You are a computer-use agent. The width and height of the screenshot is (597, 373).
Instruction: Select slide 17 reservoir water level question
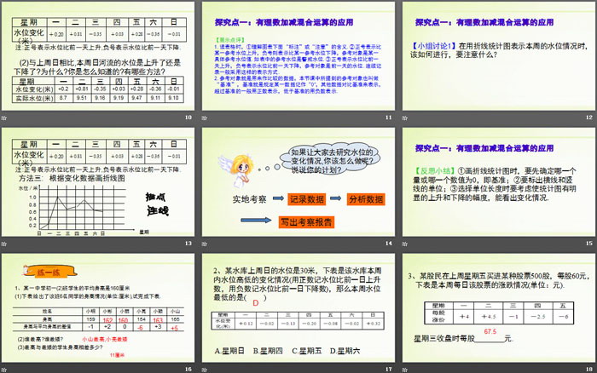pyautogui.click(x=298, y=307)
